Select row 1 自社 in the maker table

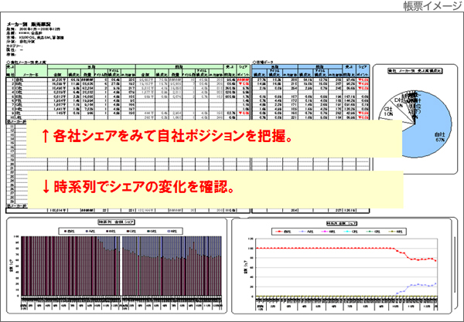[128, 80]
